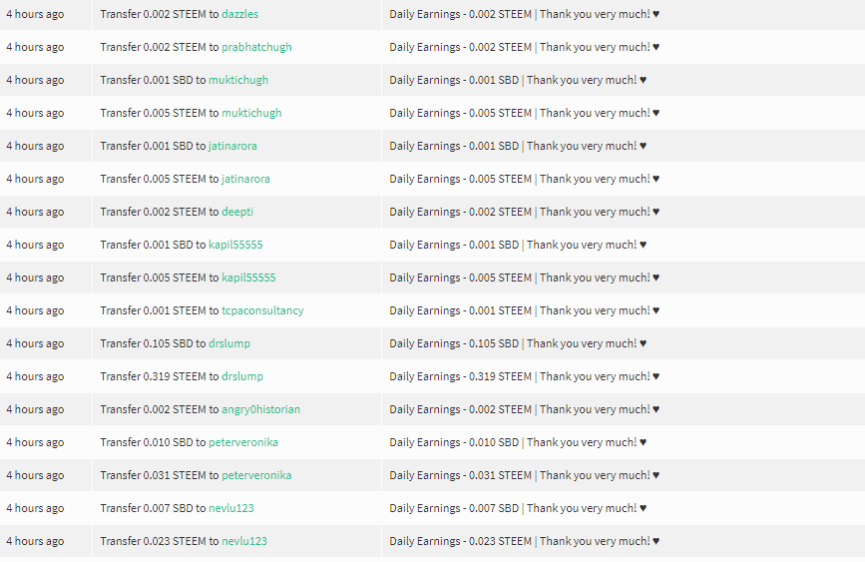865x562 pixels.
Task: Open the dazzles account link
Action: (x=240, y=14)
